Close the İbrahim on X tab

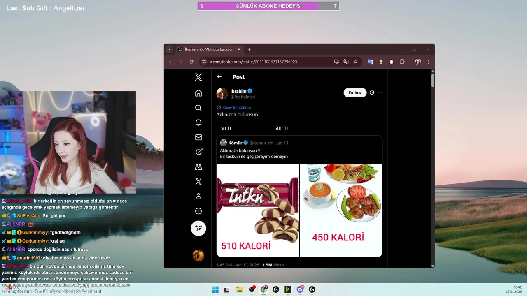[238, 49]
